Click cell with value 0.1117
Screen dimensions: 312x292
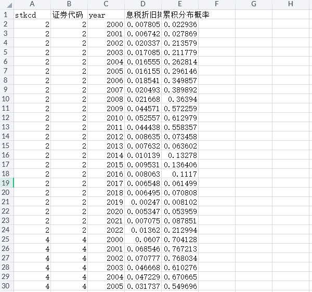pyautogui.click(x=180, y=174)
